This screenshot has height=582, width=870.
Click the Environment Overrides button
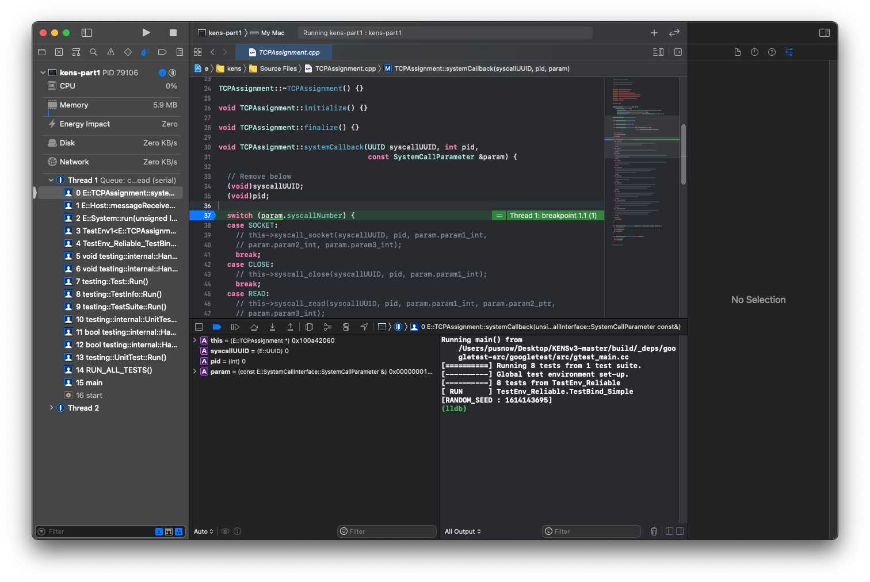(x=346, y=327)
